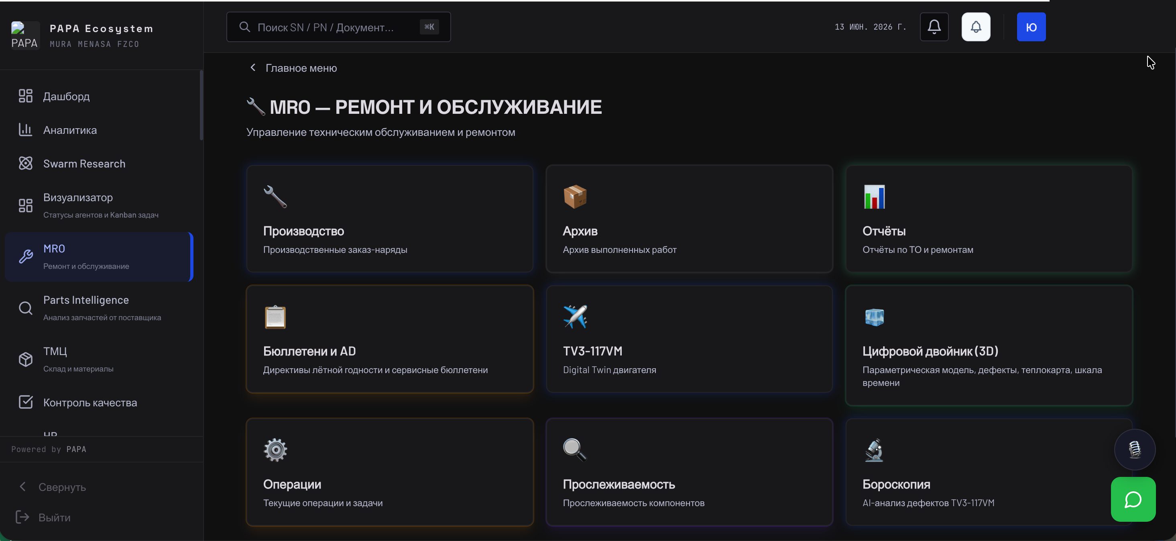The height and width of the screenshot is (541, 1176).
Task: Click the MRO wrench sidebar icon
Action: (x=26, y=256)
